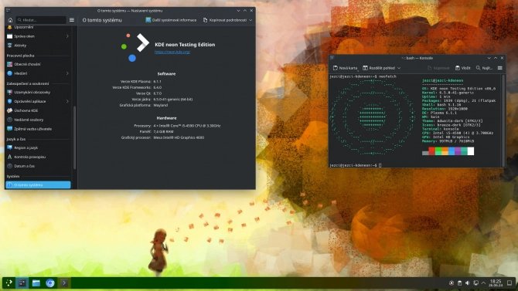This screenshot has width=518, height=291.
Task: Switch to Konsole in the taskbar
Action: [64, 283]
